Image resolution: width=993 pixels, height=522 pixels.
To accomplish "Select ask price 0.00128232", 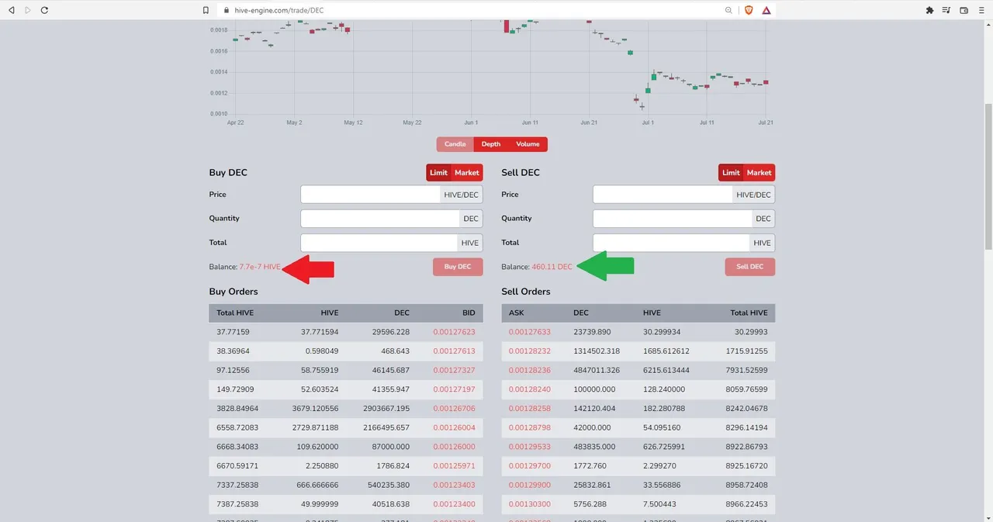I will pyautogui.click(x=530, y=351).
